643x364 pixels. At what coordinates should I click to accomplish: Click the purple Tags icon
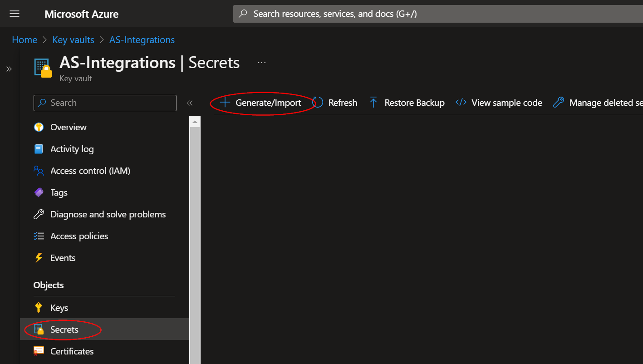click(39, 192)
